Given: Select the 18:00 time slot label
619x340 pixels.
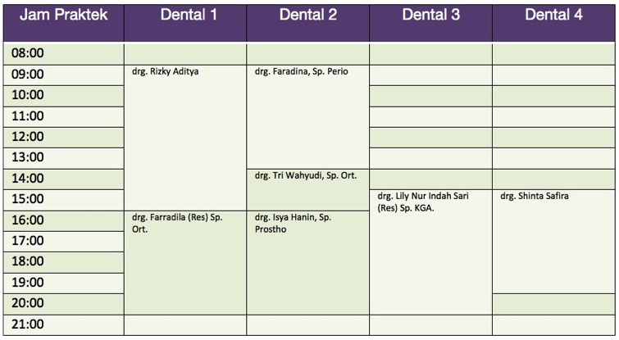Looking at the screenshot, I should coord(29,262).
